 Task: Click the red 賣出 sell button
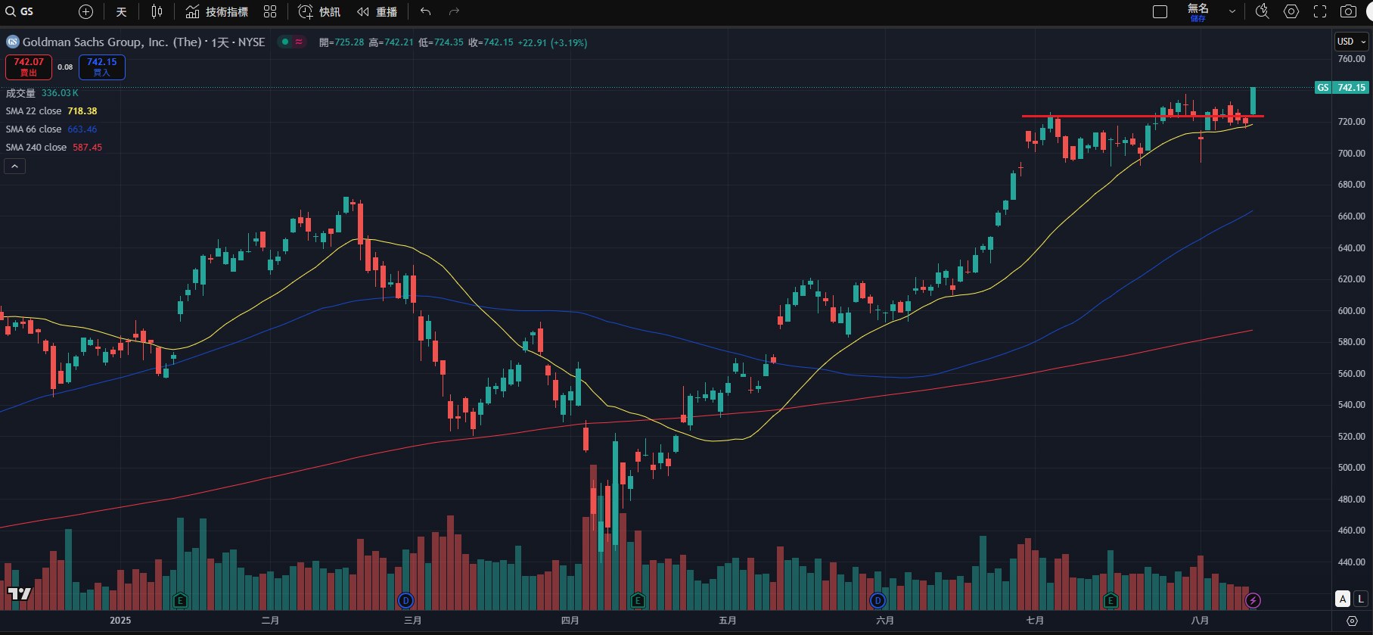coord(29,67)
